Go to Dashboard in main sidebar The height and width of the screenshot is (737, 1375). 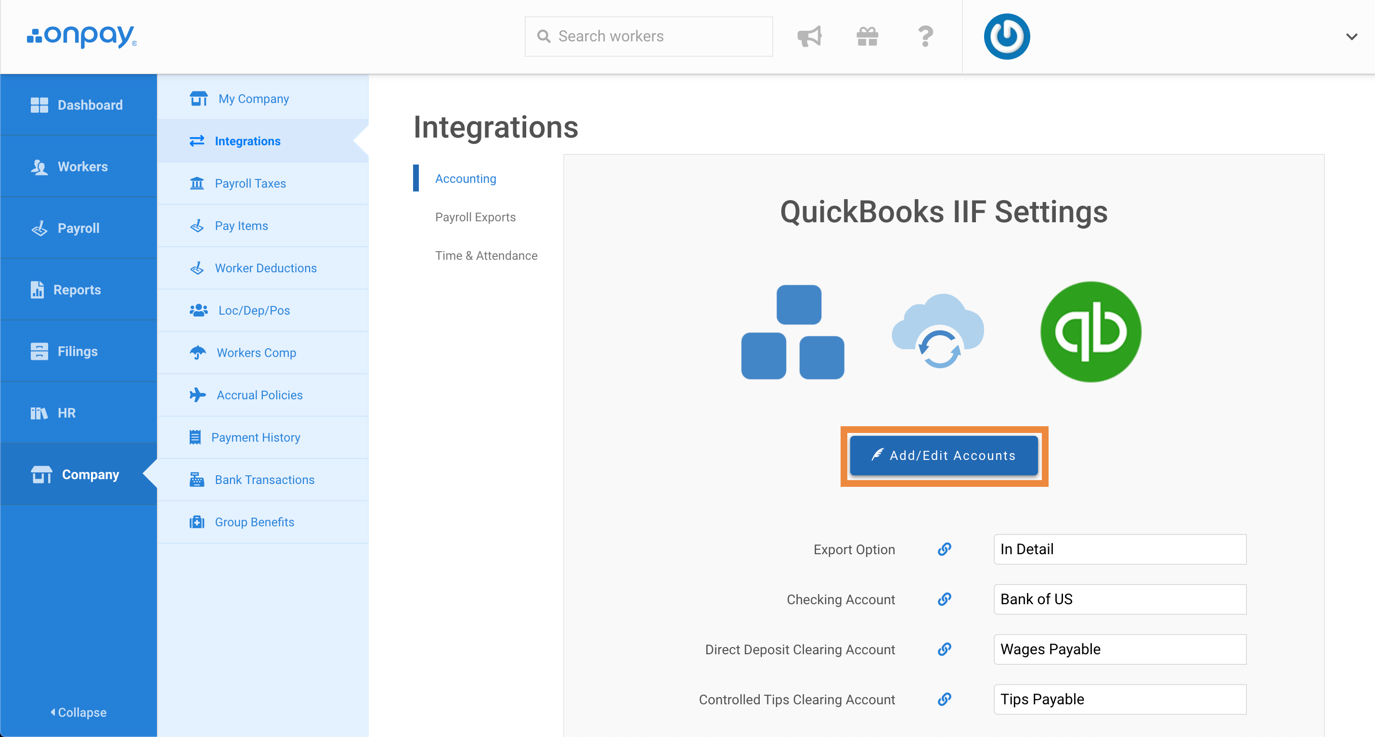coord(78,104)
